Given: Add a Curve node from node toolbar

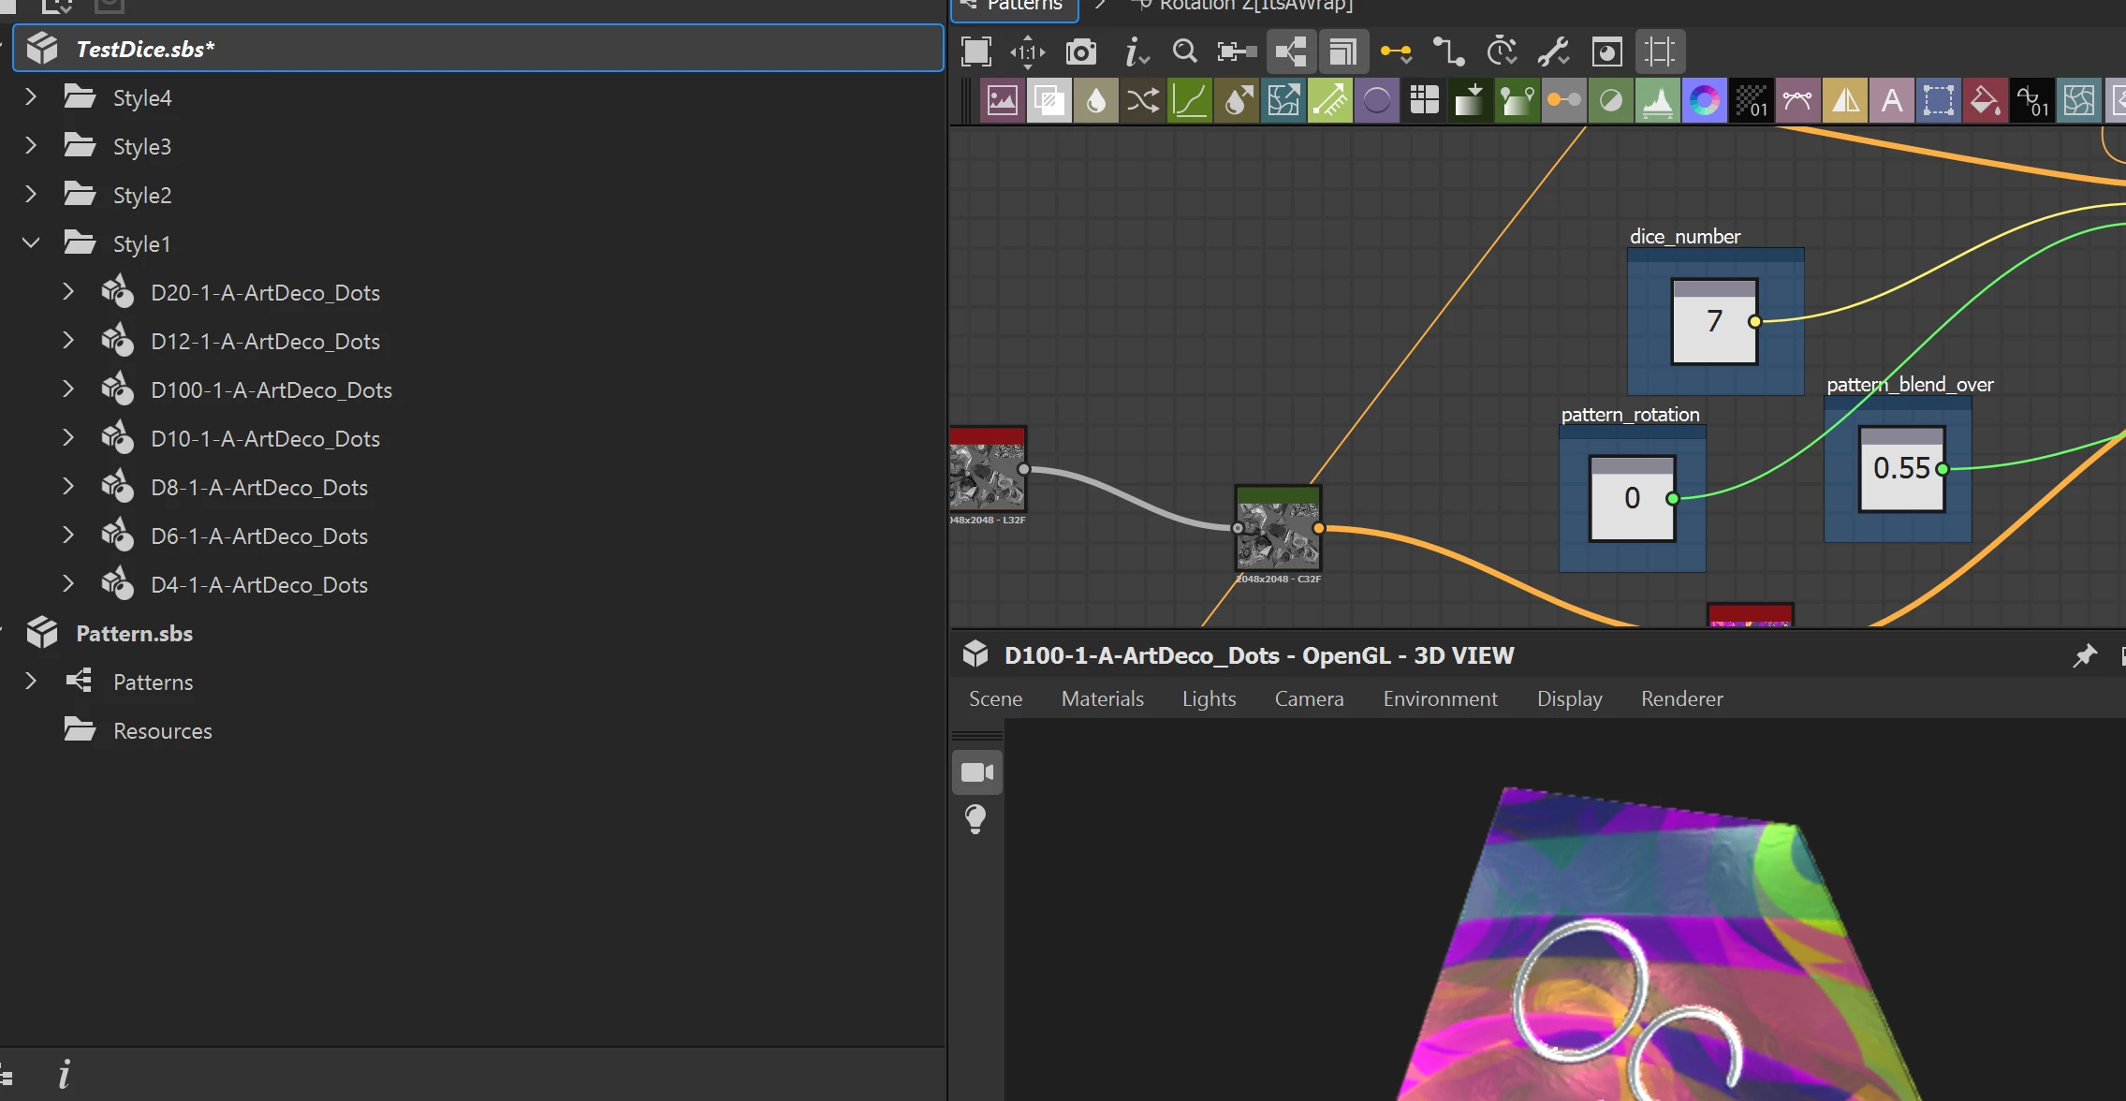Looking at the screenshot, I should (x=1189, y=100).
